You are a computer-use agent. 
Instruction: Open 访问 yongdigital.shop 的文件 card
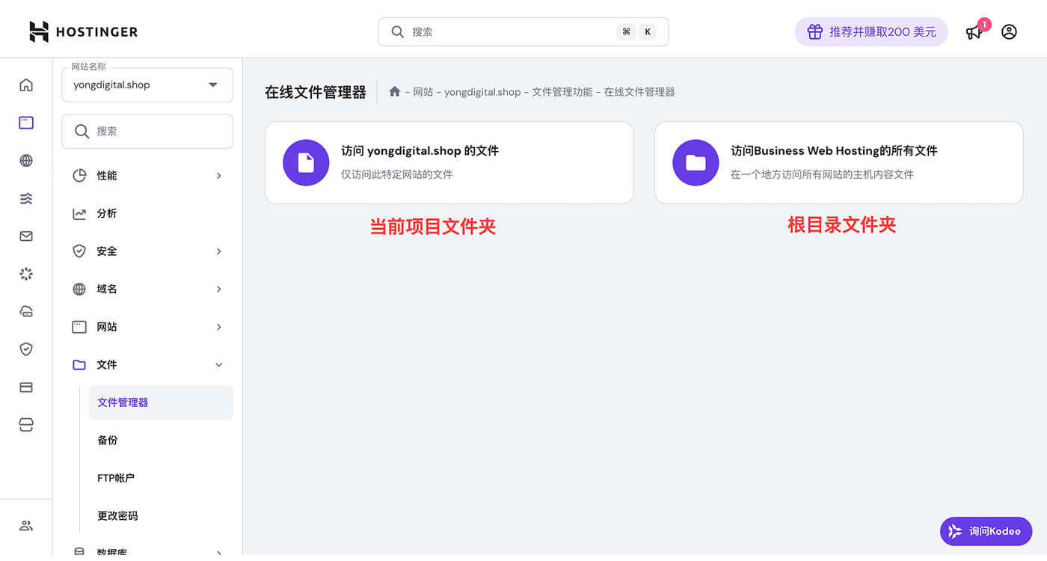(449, 162)
